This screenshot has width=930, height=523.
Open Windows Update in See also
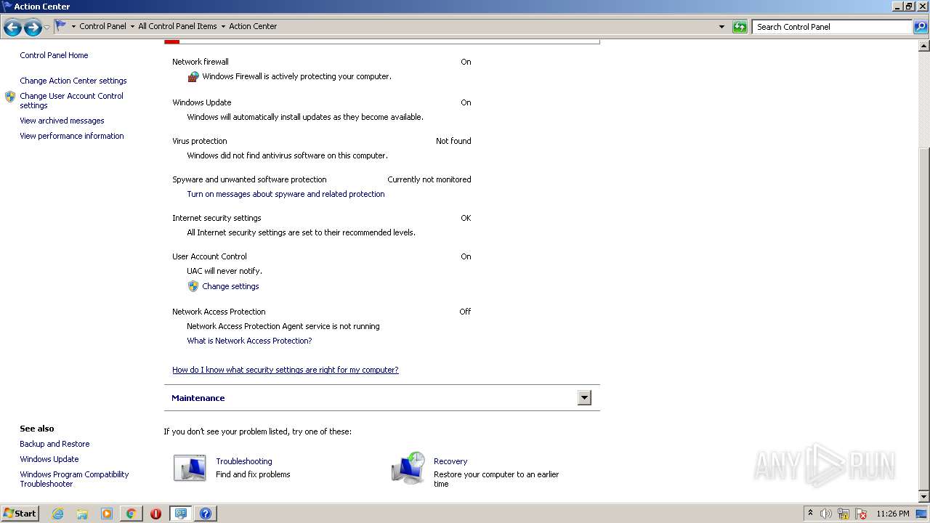(x=49, y=459)
